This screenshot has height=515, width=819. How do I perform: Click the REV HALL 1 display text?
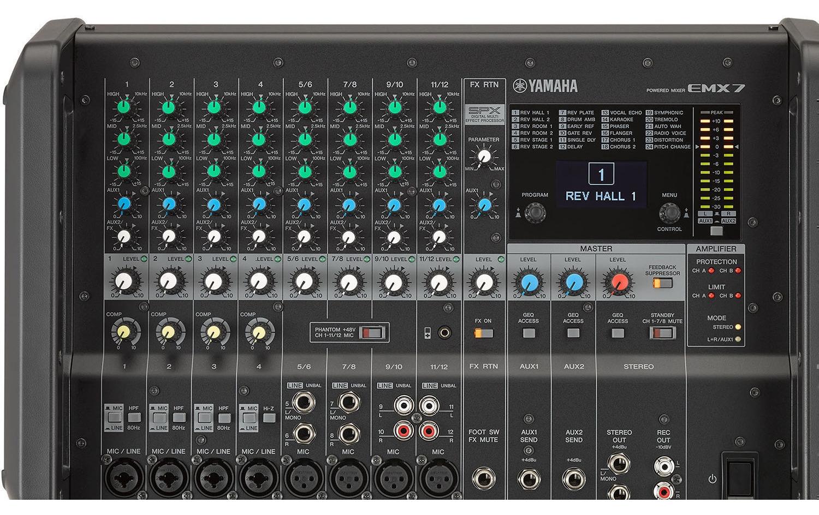[601, 196]
